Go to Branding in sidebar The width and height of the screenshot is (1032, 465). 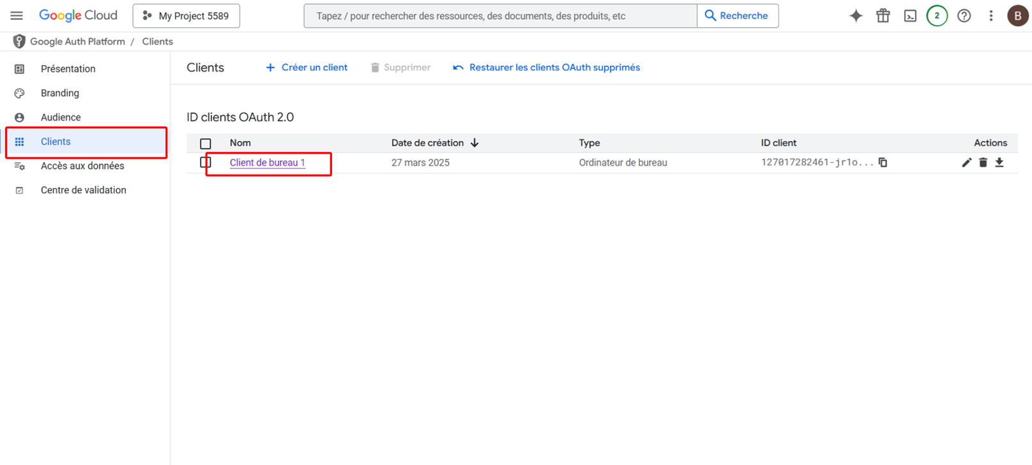[60, 93]
